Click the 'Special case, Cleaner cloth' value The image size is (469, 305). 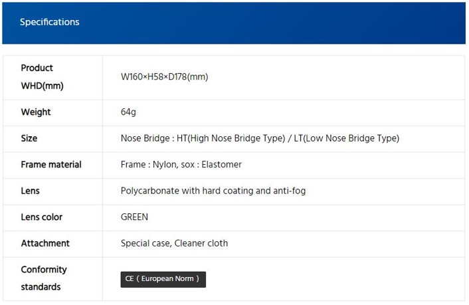pyautogui.click(x=174, y=243)
